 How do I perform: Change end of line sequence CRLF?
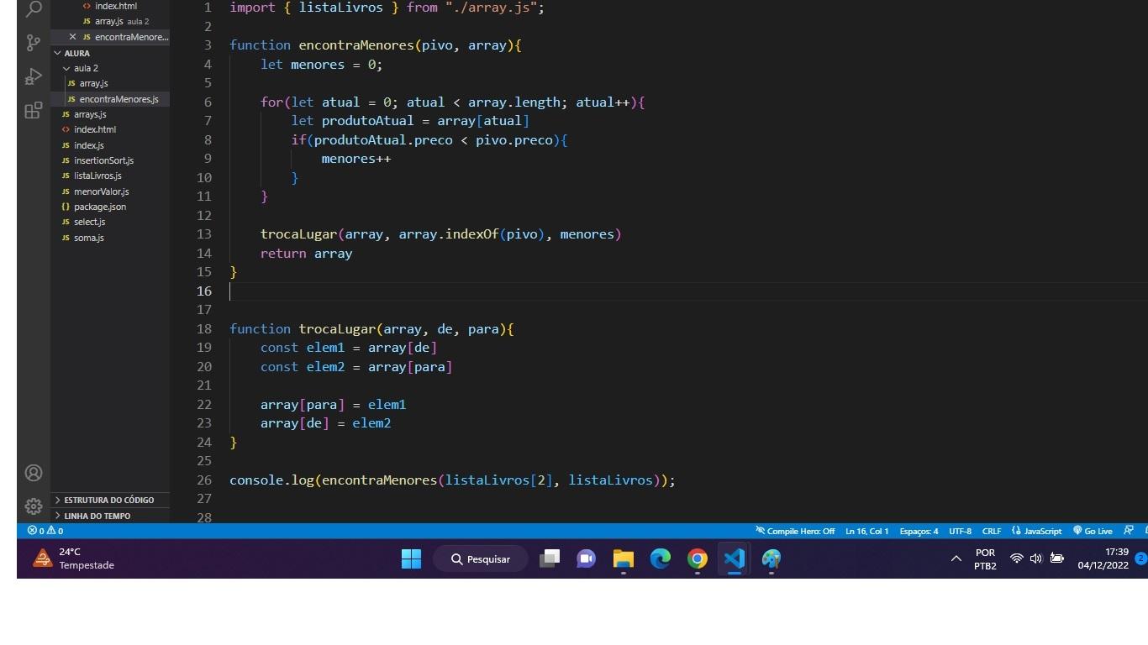pos(992,531)
